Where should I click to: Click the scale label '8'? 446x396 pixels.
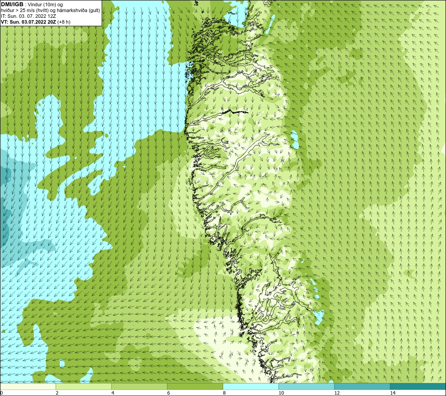tap(224, 393)
